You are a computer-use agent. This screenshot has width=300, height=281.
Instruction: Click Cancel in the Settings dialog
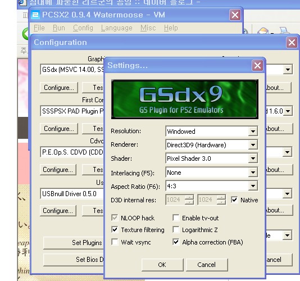click(207, 265)
